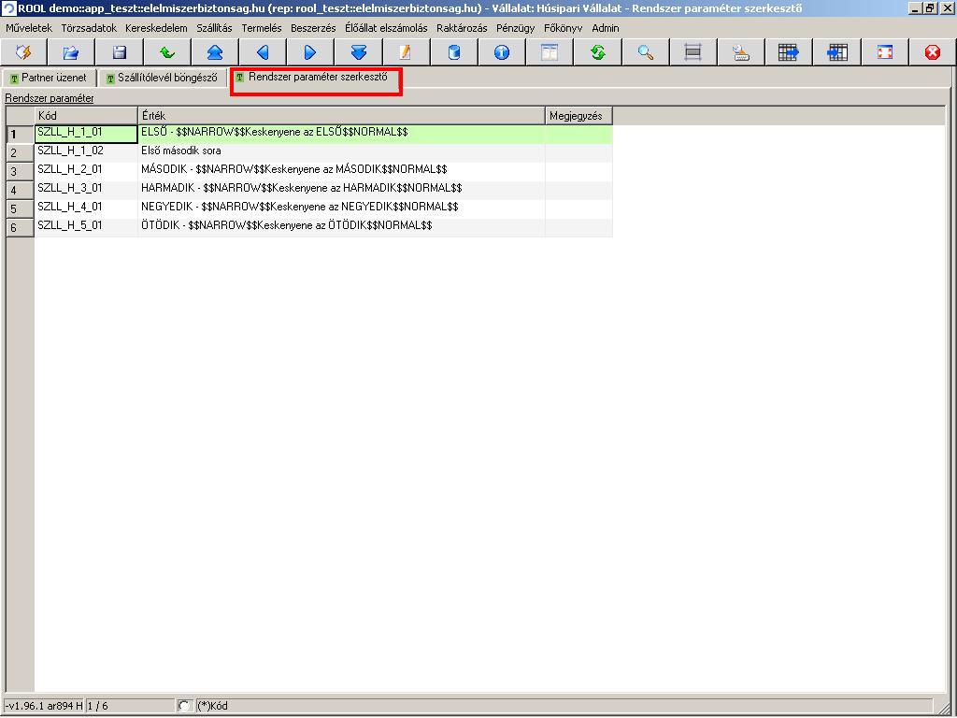Click the floppy disk save icon
The width and height of the screenshot is (957, 718).
pos(120,52)
